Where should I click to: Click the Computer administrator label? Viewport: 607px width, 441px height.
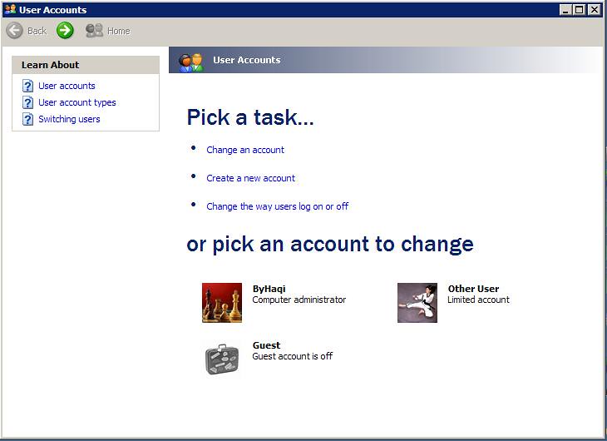coord(299,300)
